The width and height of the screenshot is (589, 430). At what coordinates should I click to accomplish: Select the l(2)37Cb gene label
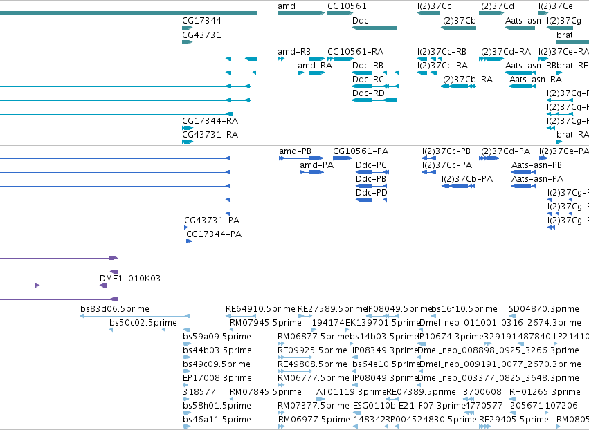pyautogui.click(x=458, y=21)
